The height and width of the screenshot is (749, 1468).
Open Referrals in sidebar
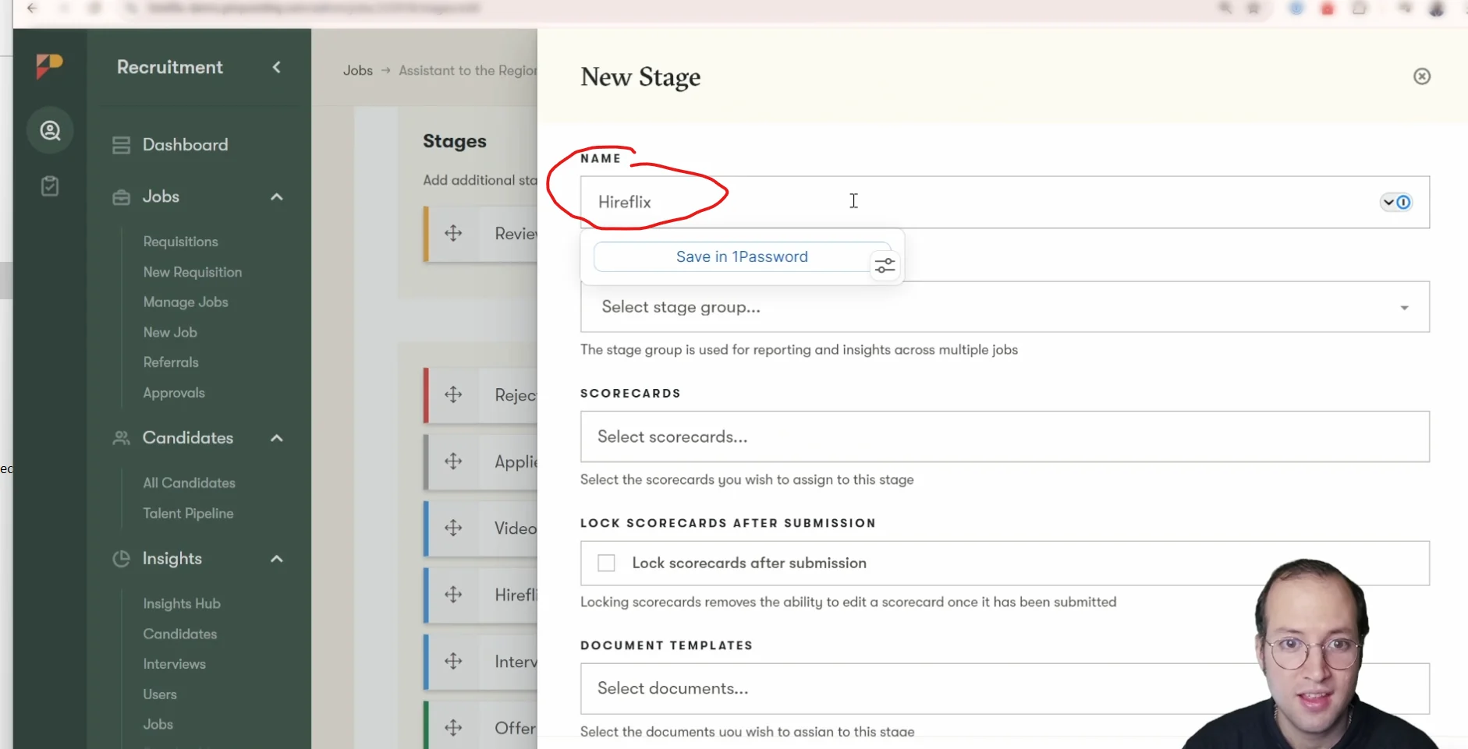[171, 362]
